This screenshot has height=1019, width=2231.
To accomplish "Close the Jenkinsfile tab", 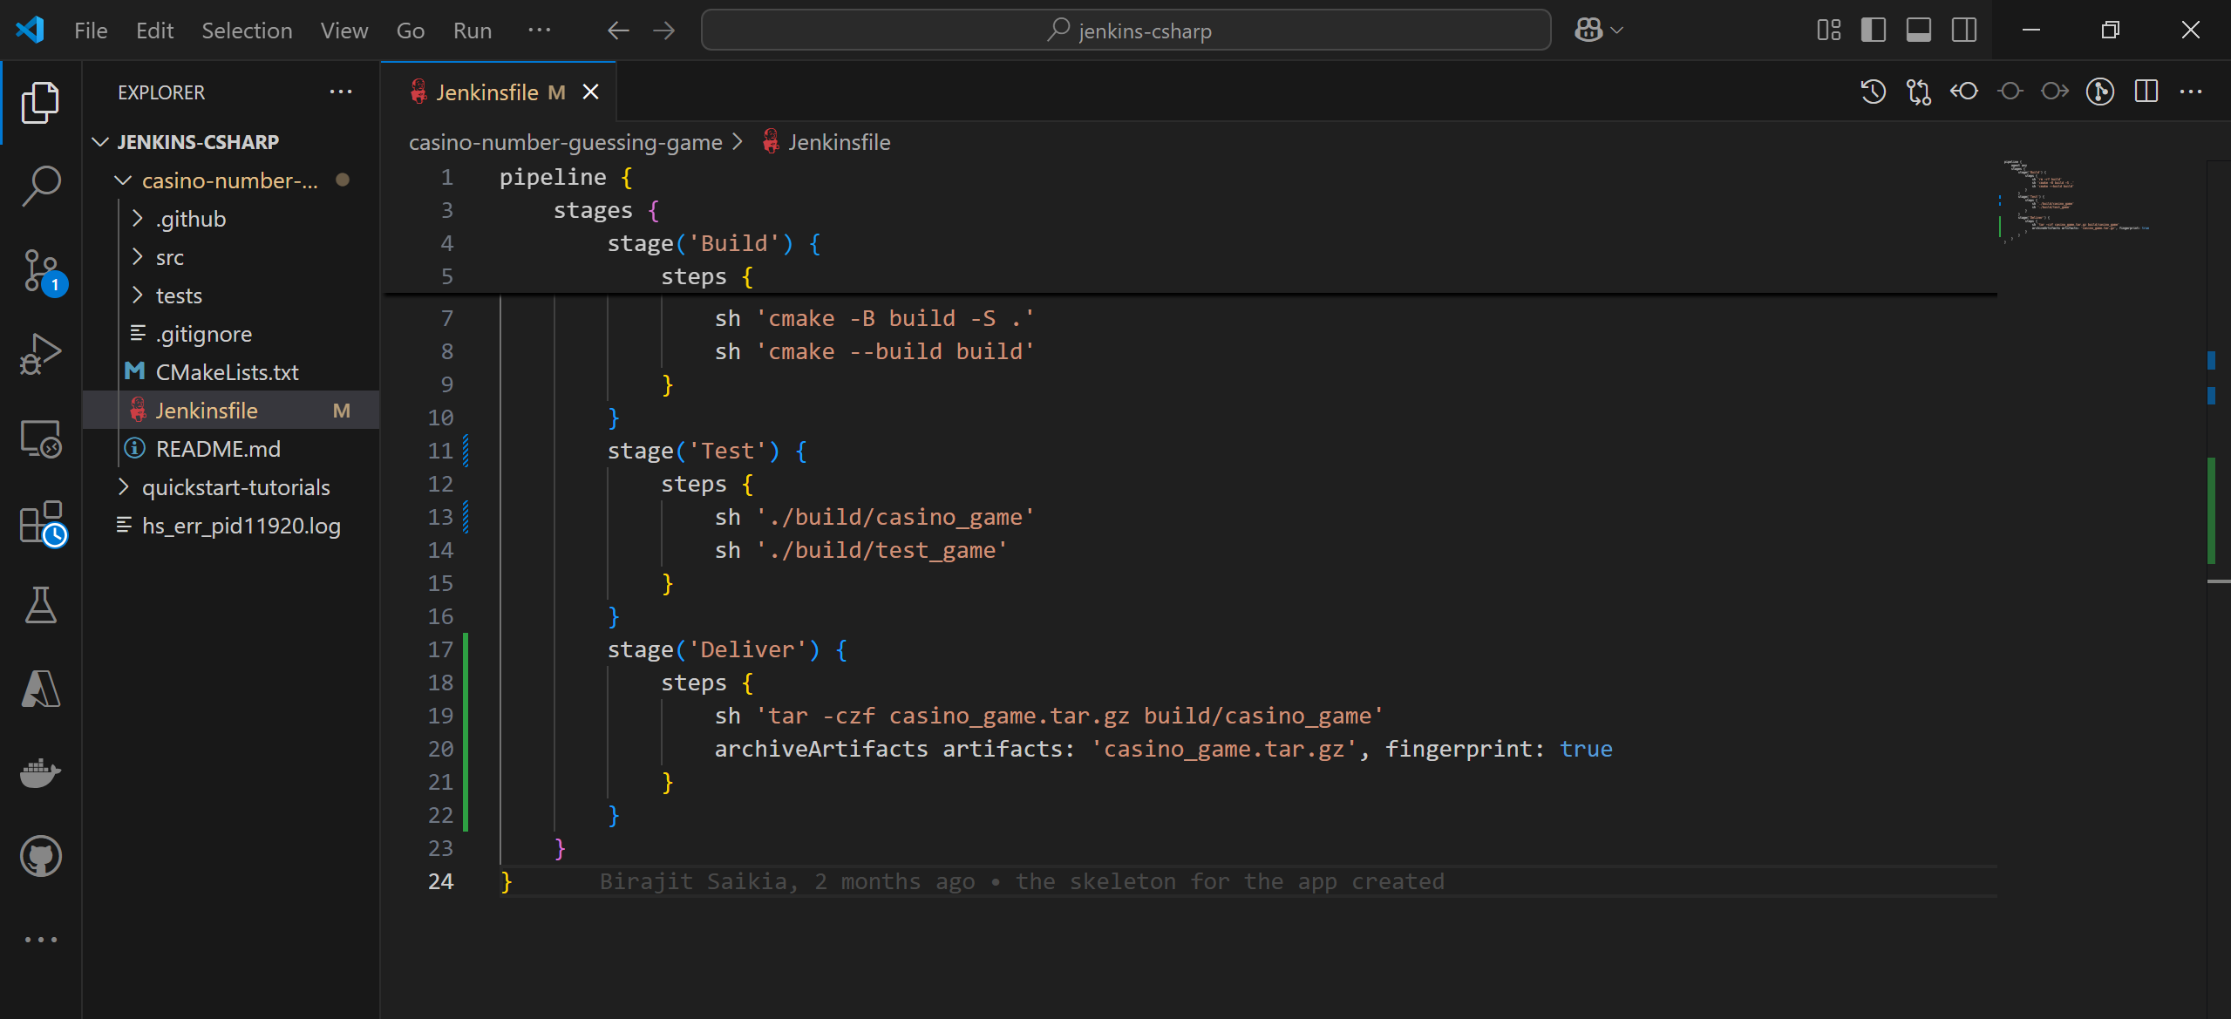I will coord(591,92).
